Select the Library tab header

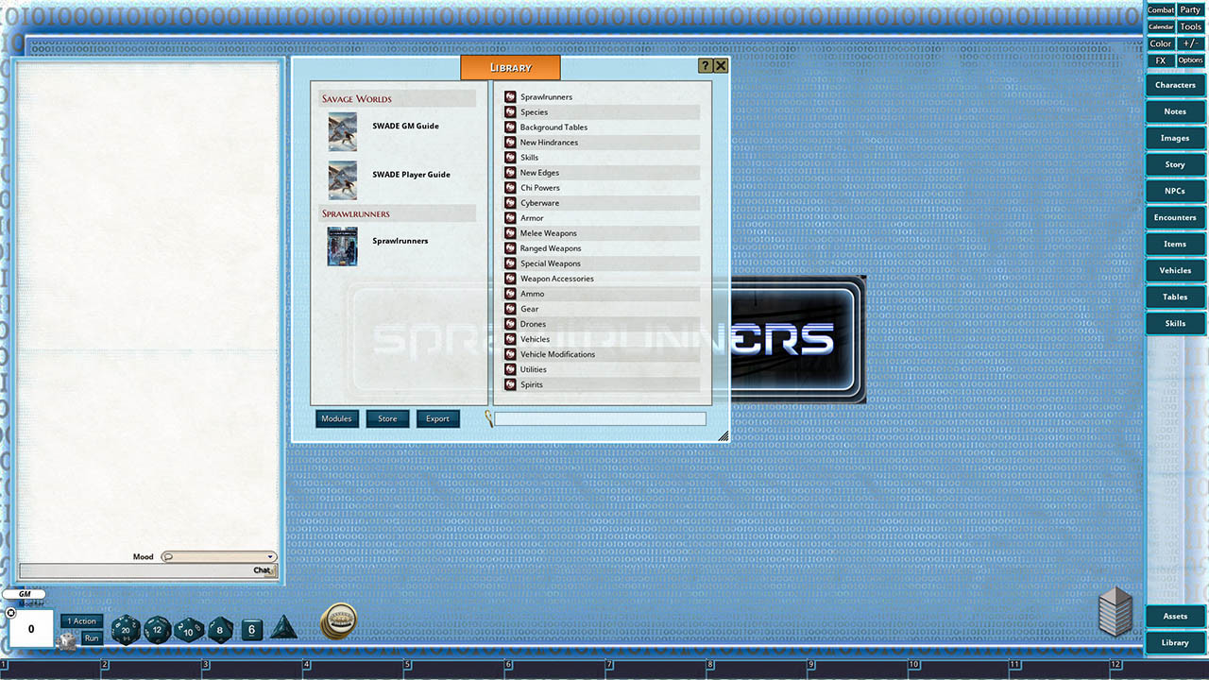pyautogui.click(x=510, y=67)
